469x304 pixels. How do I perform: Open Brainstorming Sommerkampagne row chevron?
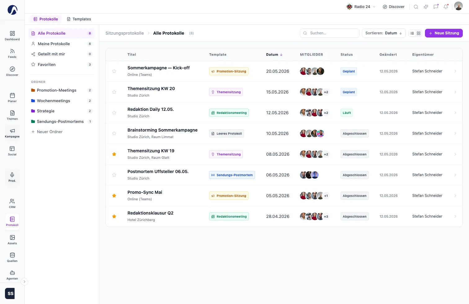click(x=455, y=133)
